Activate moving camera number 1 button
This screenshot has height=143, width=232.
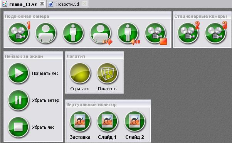[x=18, y=33]
